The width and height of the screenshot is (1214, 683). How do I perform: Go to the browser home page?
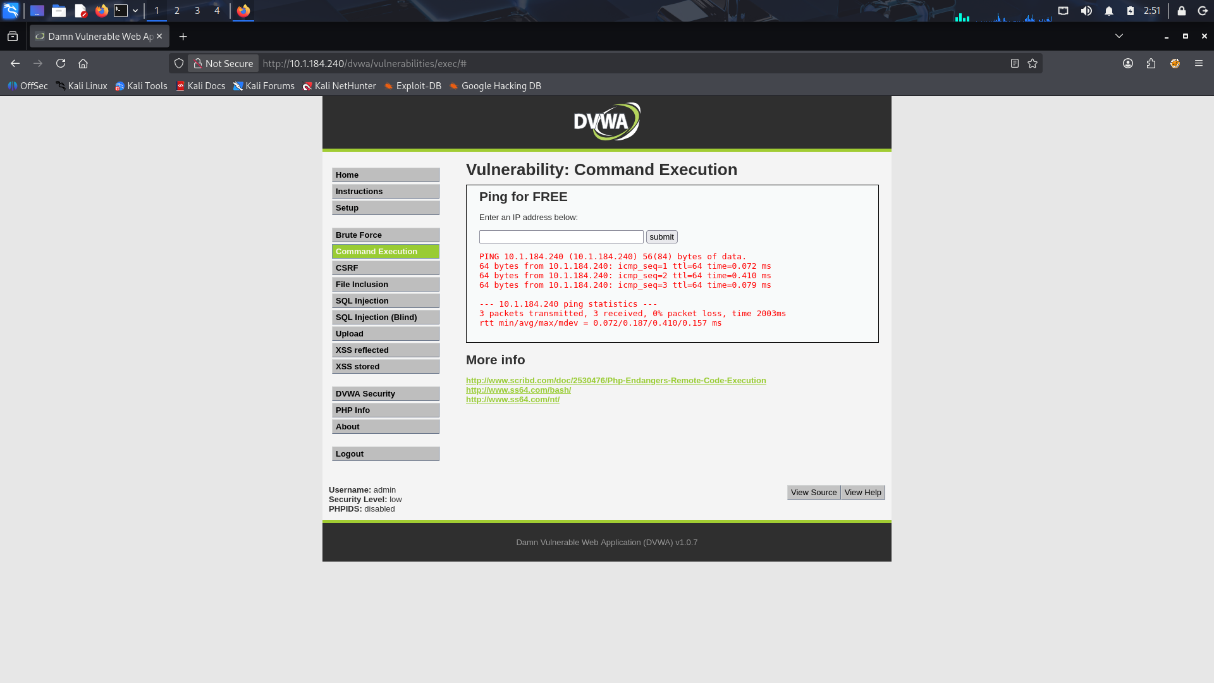click(83, 63)
